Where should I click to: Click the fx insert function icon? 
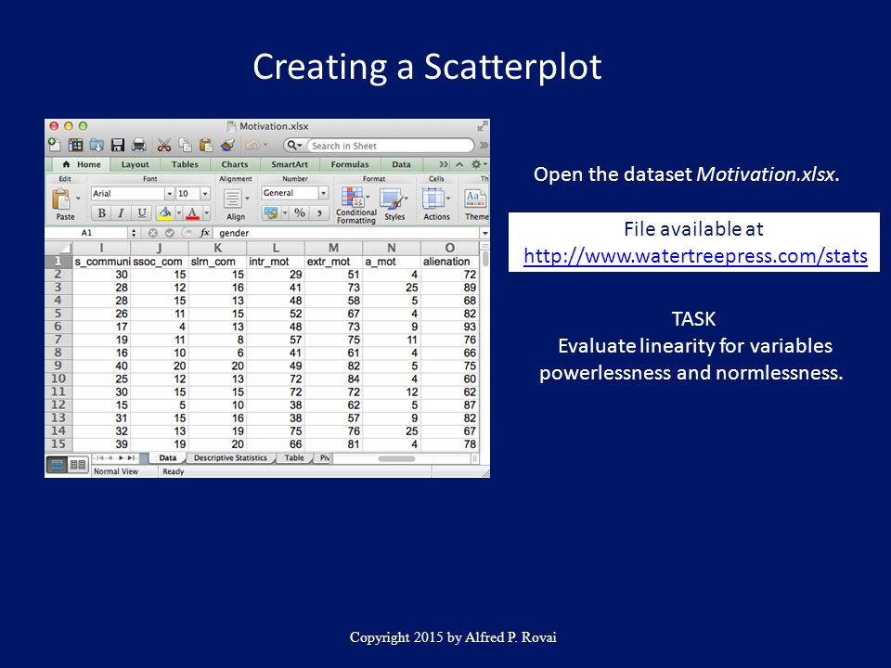click(204, 233)
